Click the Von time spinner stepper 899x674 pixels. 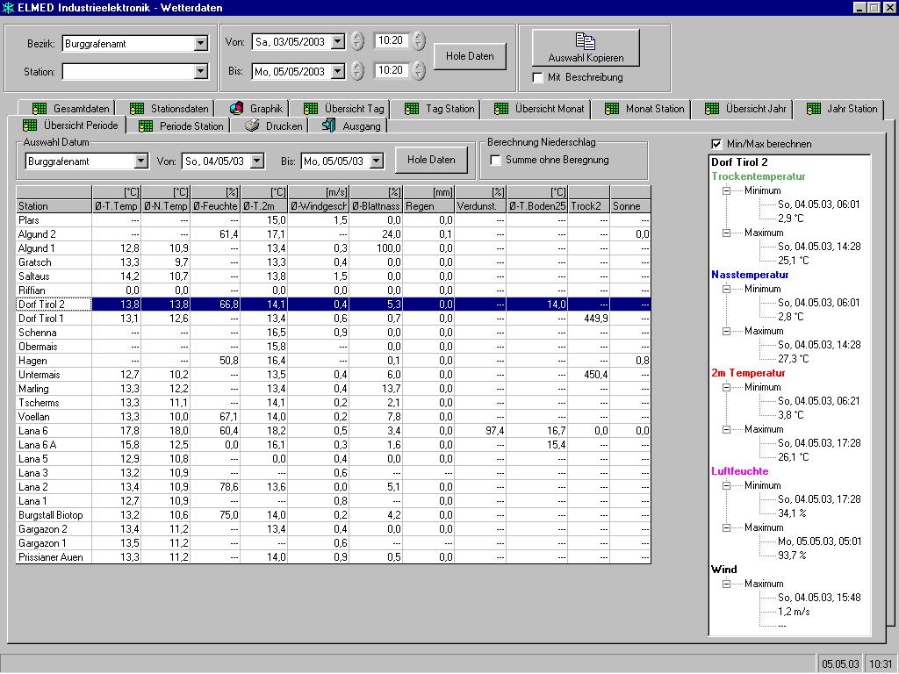point(419,41)
